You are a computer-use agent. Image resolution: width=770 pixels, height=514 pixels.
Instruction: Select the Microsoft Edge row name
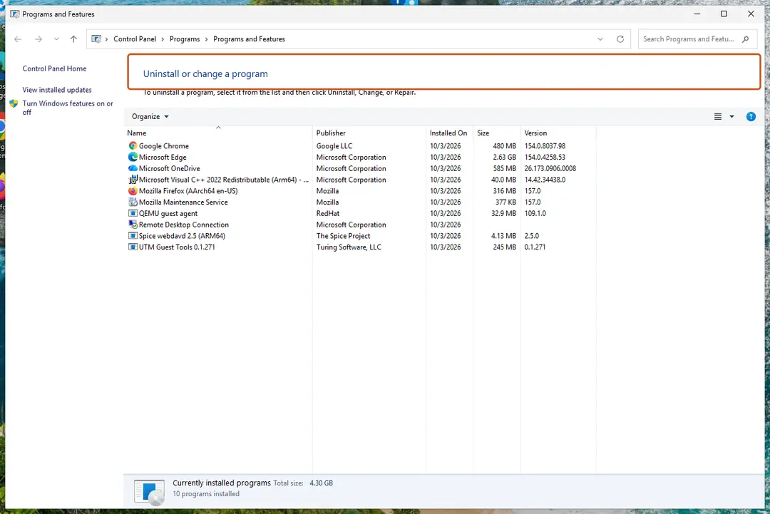point(163,157)
